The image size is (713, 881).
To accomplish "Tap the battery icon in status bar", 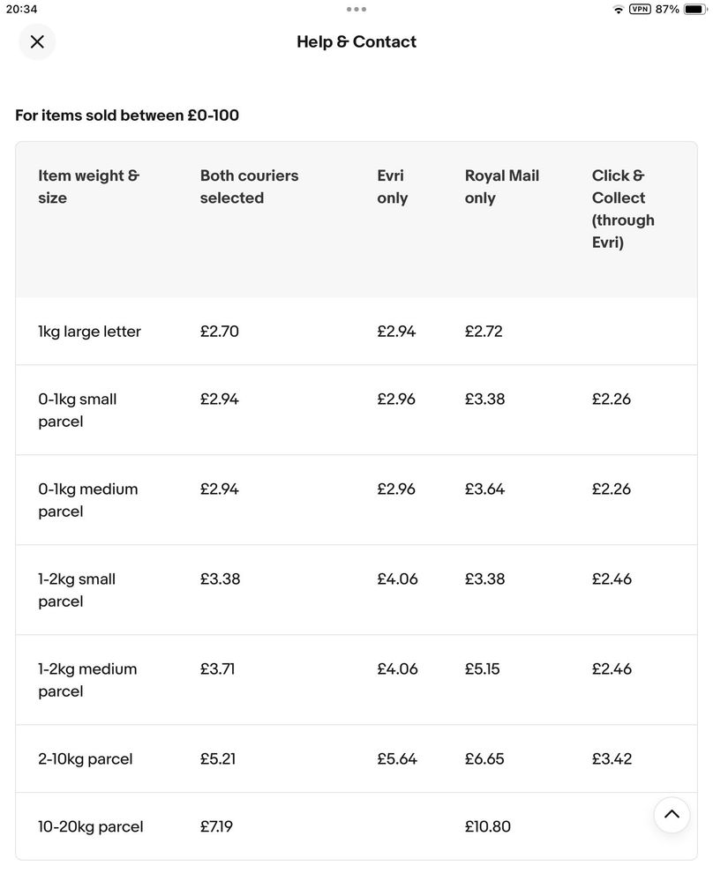I will [x=695, y=9].
